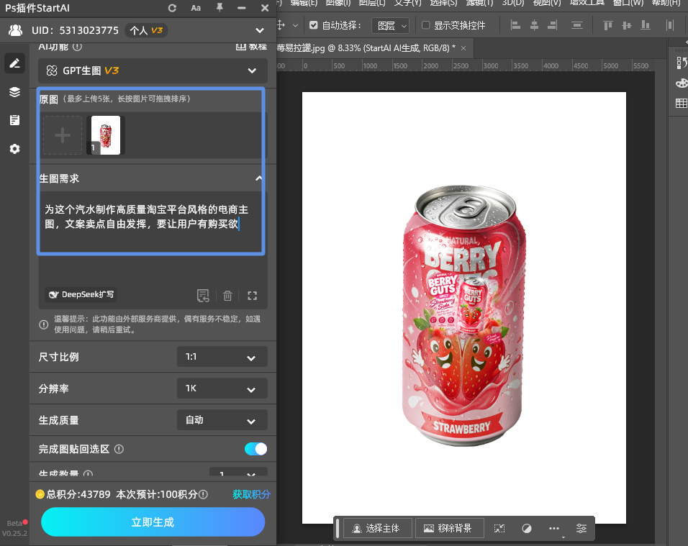
Task: Click align vertical centers icon
Action: 627,25
